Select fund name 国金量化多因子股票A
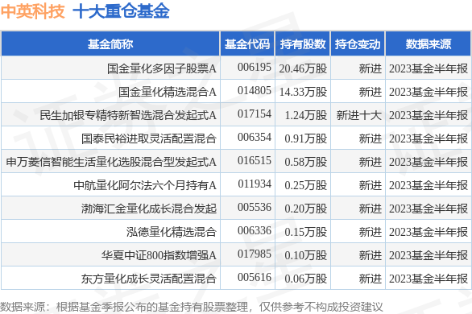This screenshot has width=472, height=314. pyautogui.click(x=162, y=68)
